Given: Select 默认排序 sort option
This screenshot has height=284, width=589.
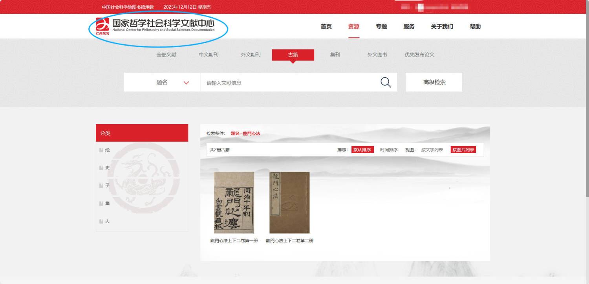Looking at the screenshot, I should pos(362,150).
